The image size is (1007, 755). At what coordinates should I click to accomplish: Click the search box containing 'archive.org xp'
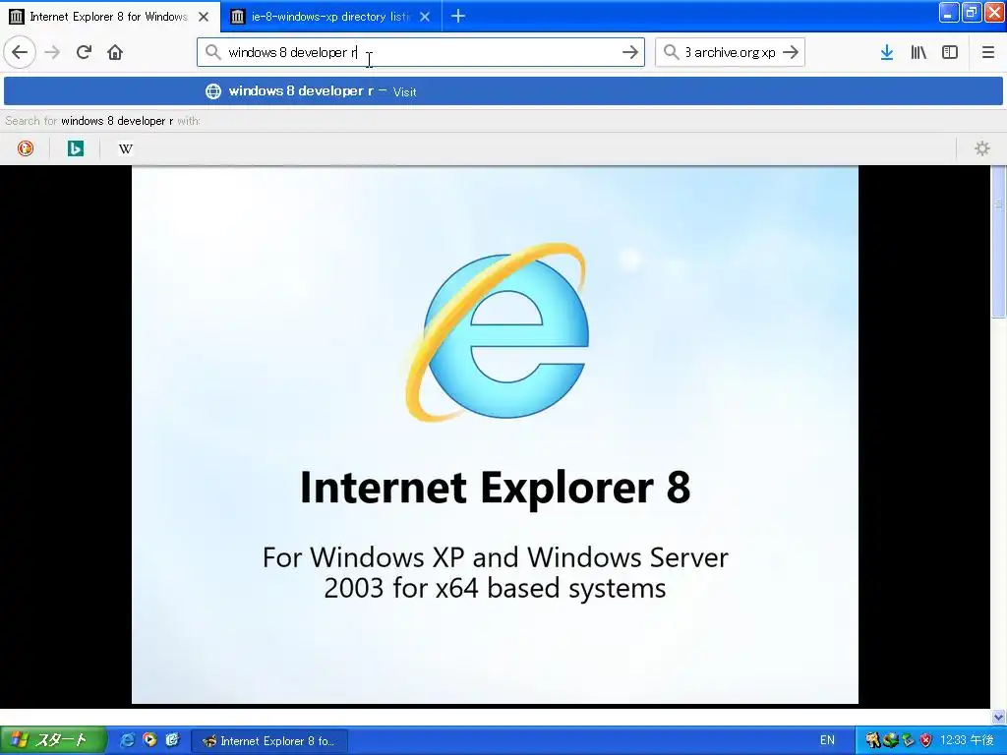[731, 52]
